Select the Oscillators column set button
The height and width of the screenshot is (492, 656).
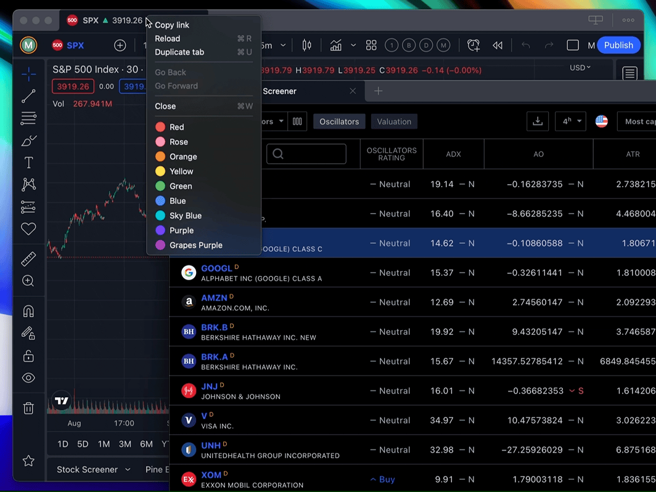click(339, 122)
